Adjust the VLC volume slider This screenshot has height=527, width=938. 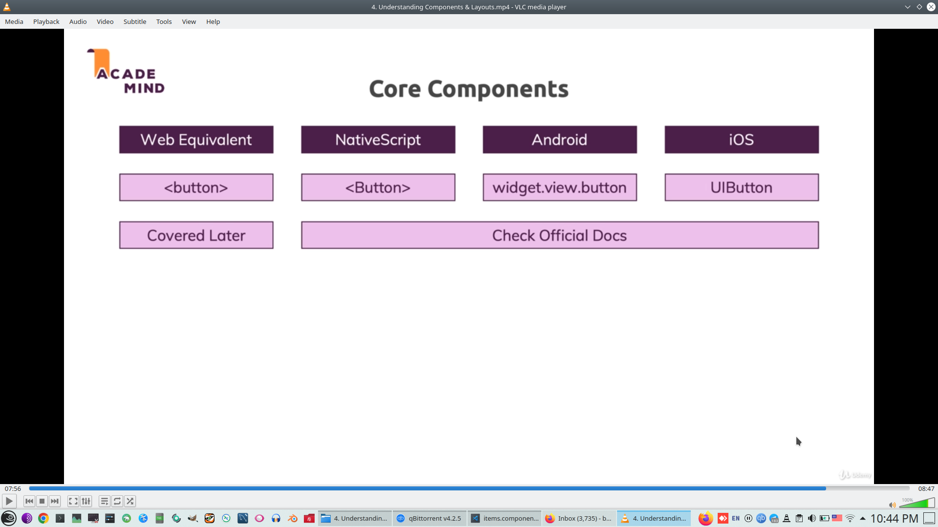click(917, 503)
